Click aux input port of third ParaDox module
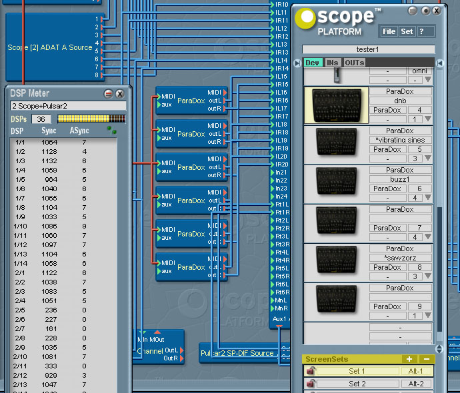The height and width of the screenshot is (393, 460). [159, 171]
